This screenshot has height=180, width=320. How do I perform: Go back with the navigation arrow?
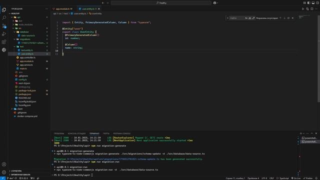coord(103,3)
